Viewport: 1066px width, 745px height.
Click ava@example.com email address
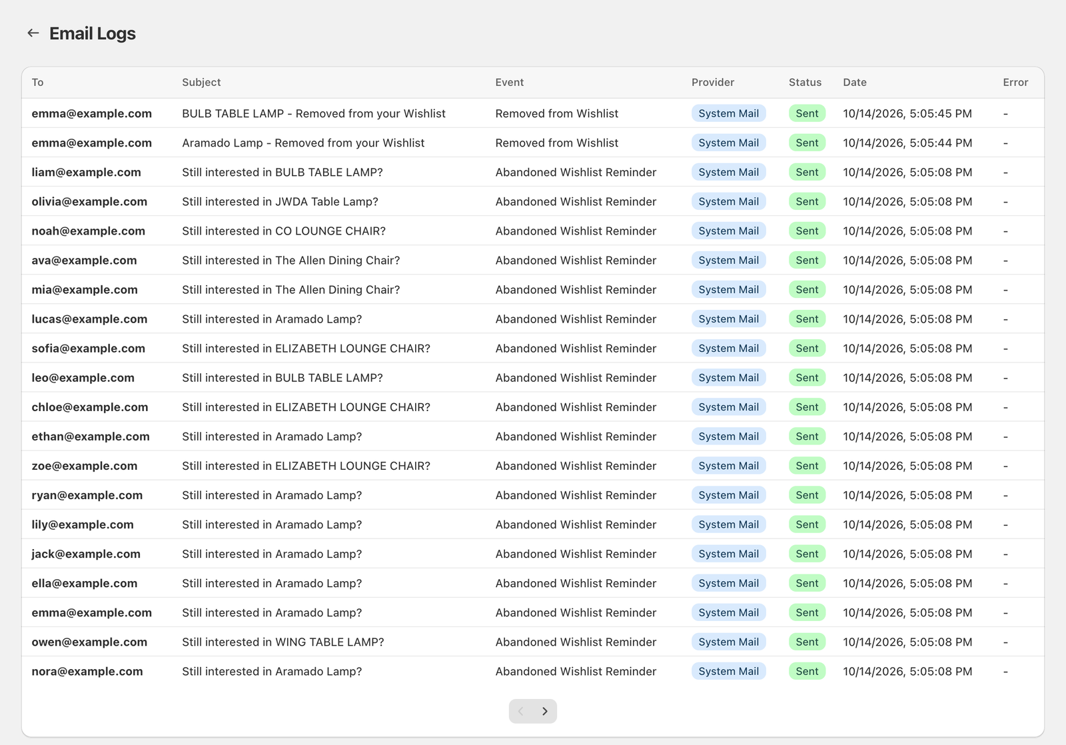point(84,260)
